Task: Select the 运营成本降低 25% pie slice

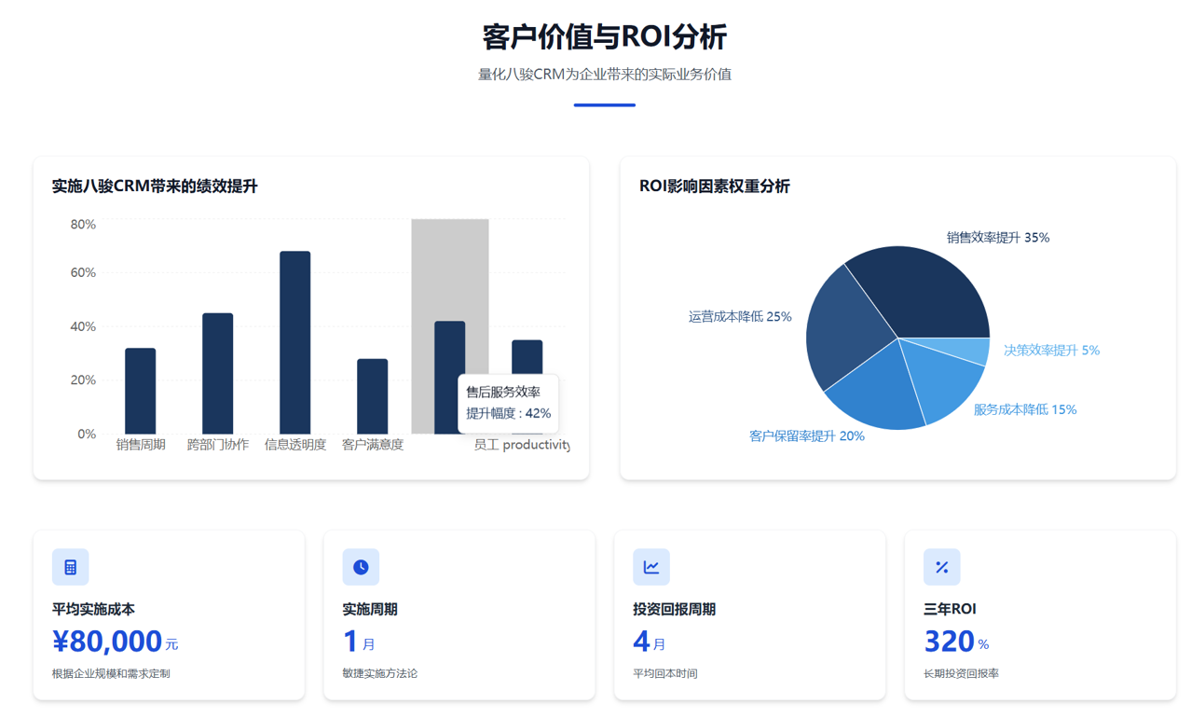Action: point(843,328)
